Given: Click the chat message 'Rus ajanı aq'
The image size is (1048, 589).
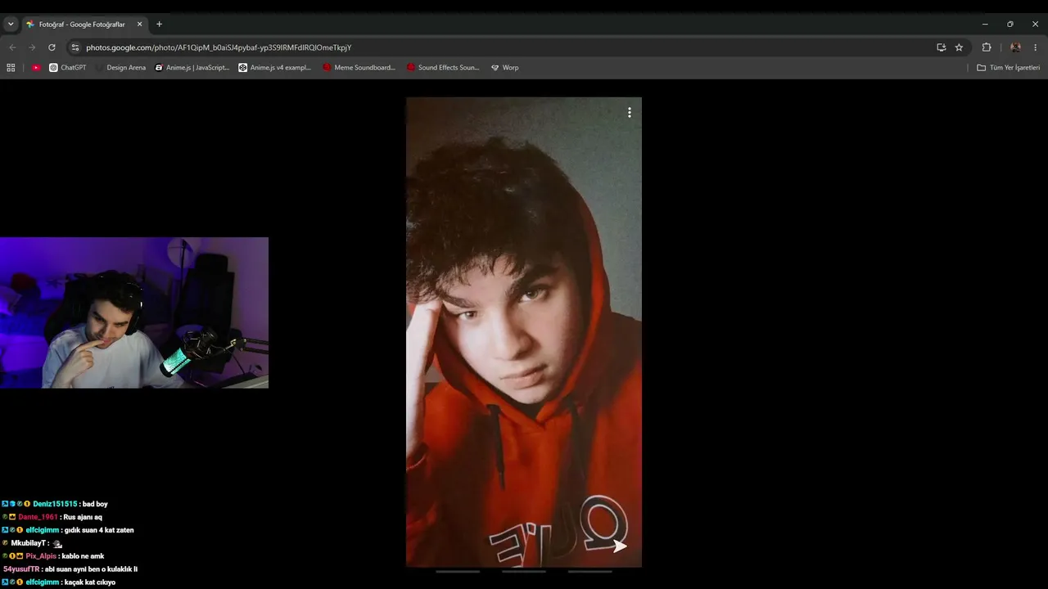Looking at the screenshot, I should tap(82, 517).
